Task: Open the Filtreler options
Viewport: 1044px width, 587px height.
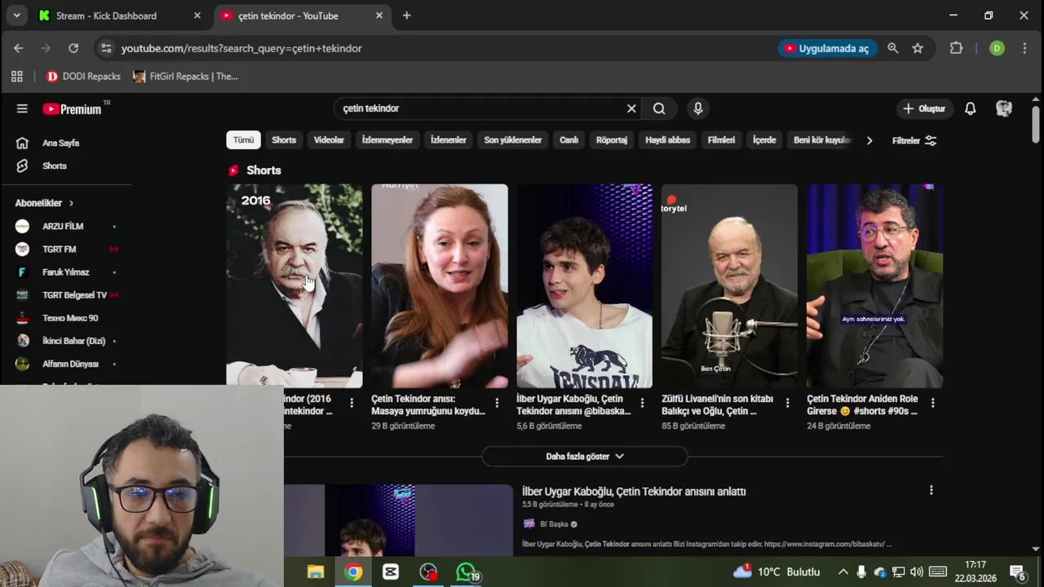Action: pos(914,140)
